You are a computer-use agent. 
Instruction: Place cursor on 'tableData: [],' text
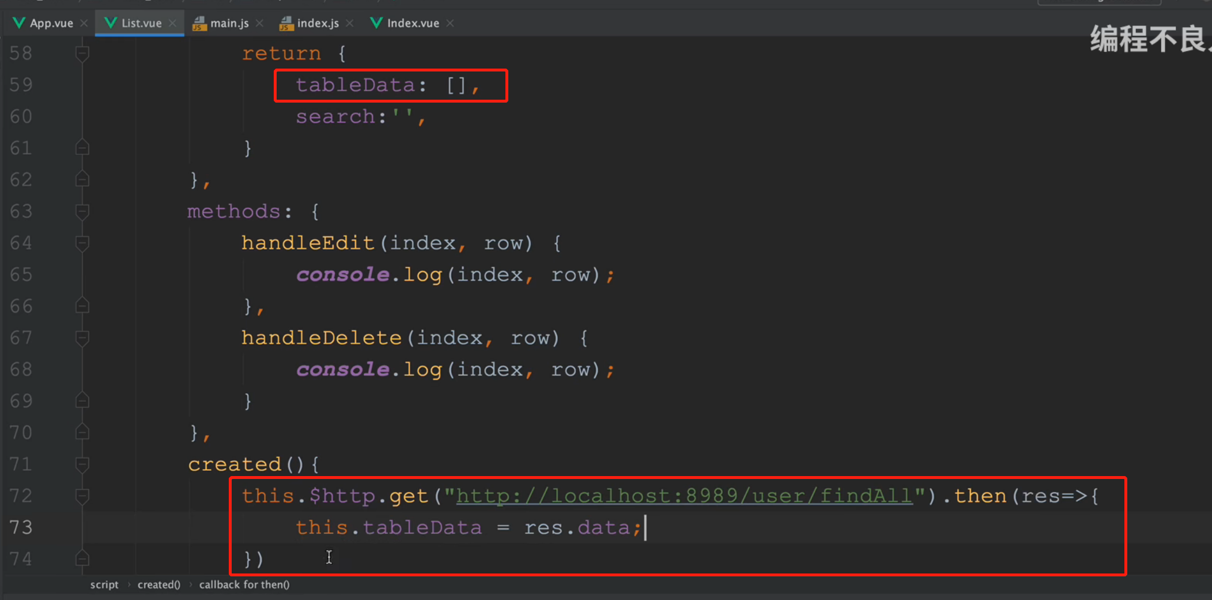(387, 85)
